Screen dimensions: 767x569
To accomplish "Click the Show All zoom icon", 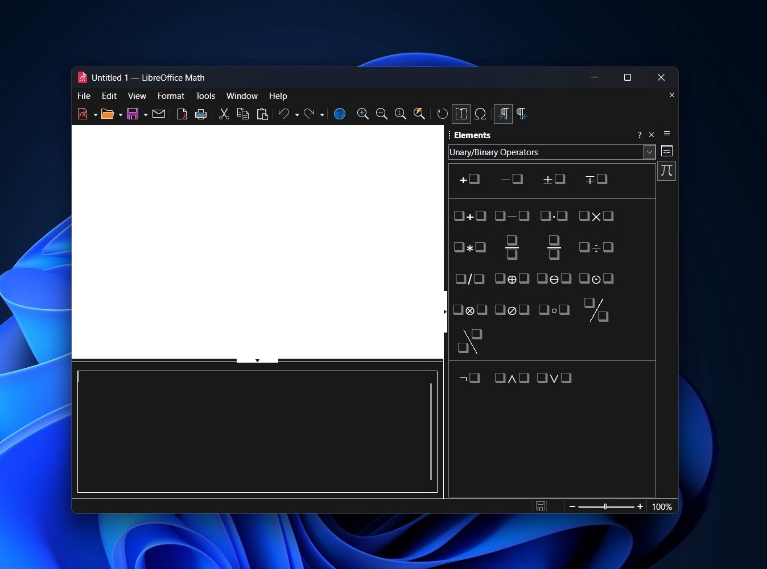I will tap(419, 114).
